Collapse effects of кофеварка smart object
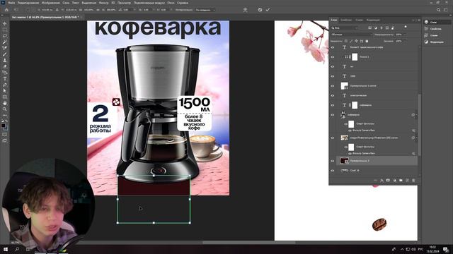This screenshot has height=254, width=453. (416, 115)
